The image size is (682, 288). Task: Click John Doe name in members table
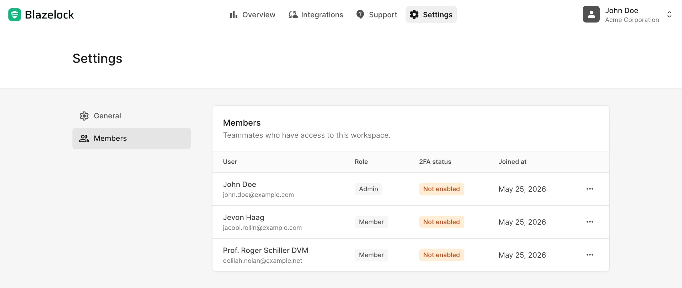pos(239,184)
